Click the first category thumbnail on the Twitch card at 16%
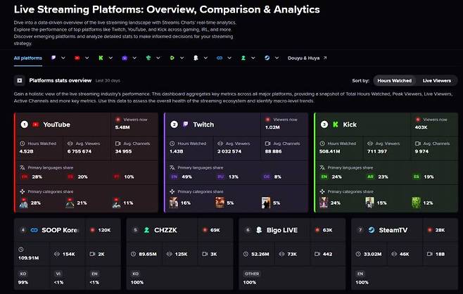The image size is (463, 294). coord(174,203)
